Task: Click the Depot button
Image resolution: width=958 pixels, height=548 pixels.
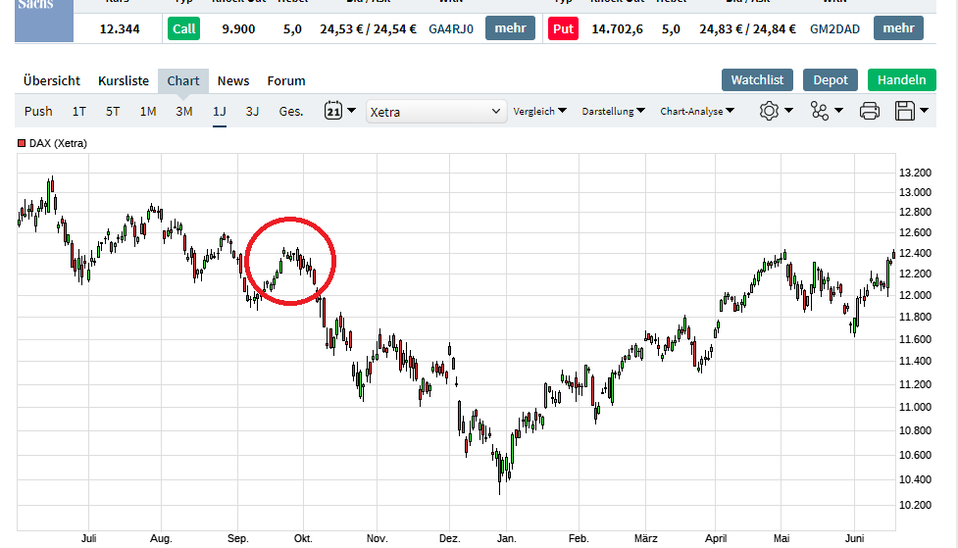Action: click(x=831, y=80)
